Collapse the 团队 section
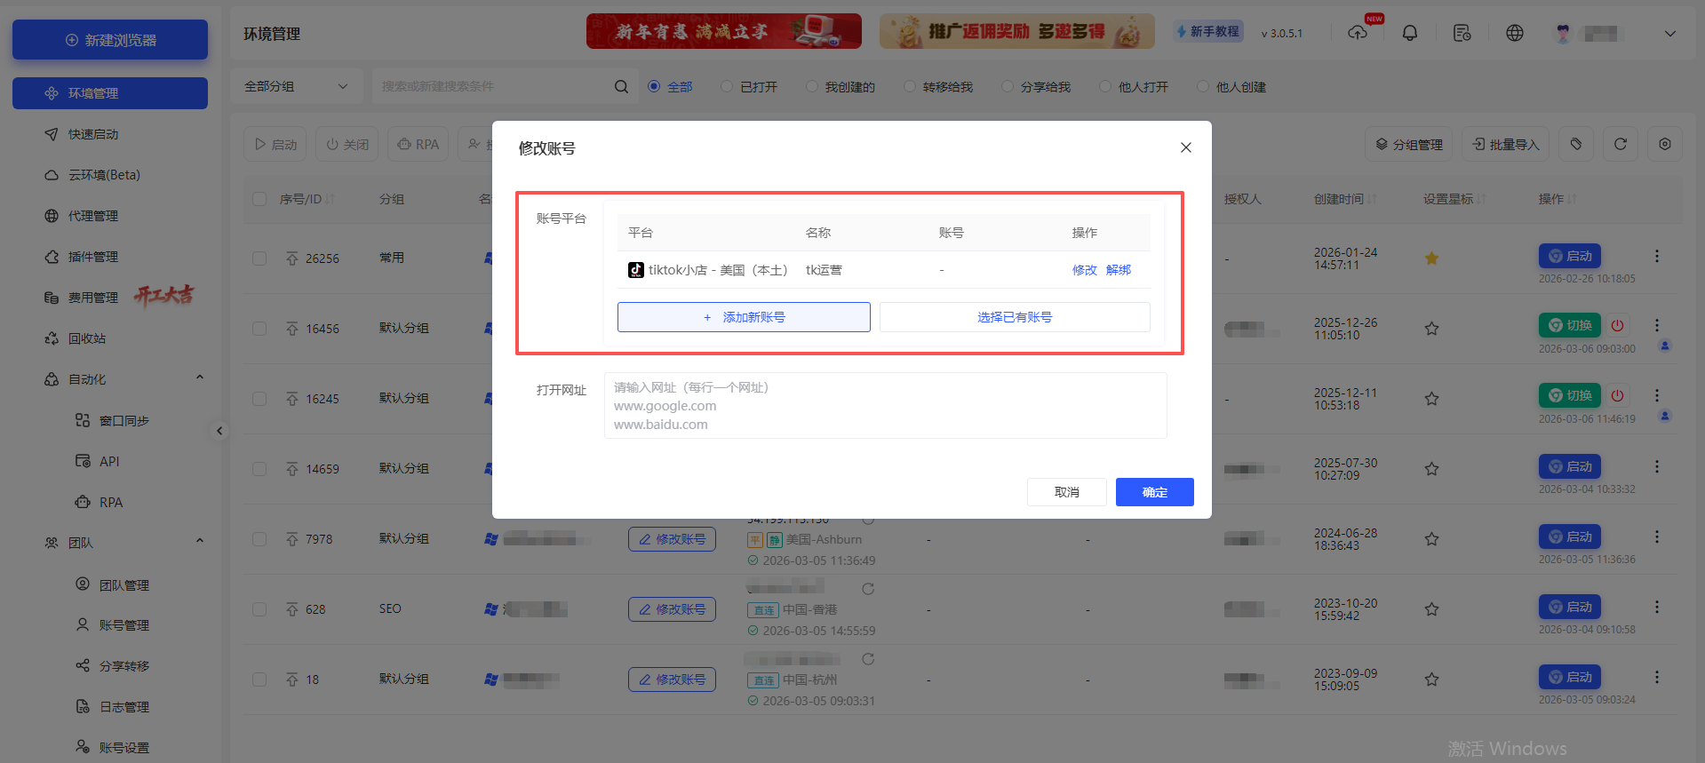The height and width of the screenshot is (763, 1705). (x=199, y=542)
